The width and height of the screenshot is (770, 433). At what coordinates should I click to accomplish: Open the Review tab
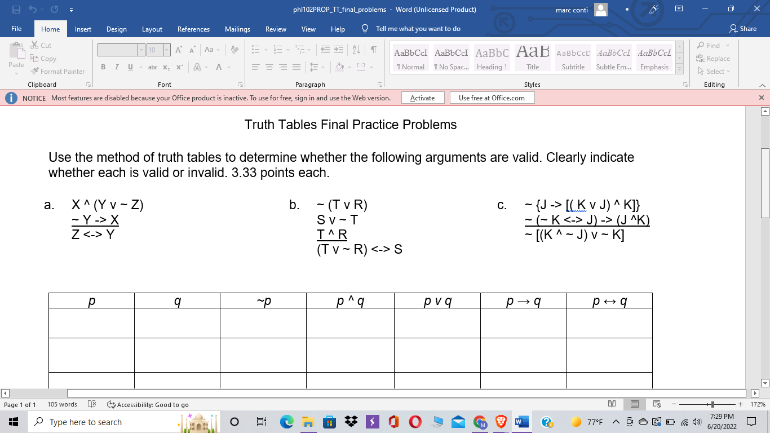click(x=276, y=29)
